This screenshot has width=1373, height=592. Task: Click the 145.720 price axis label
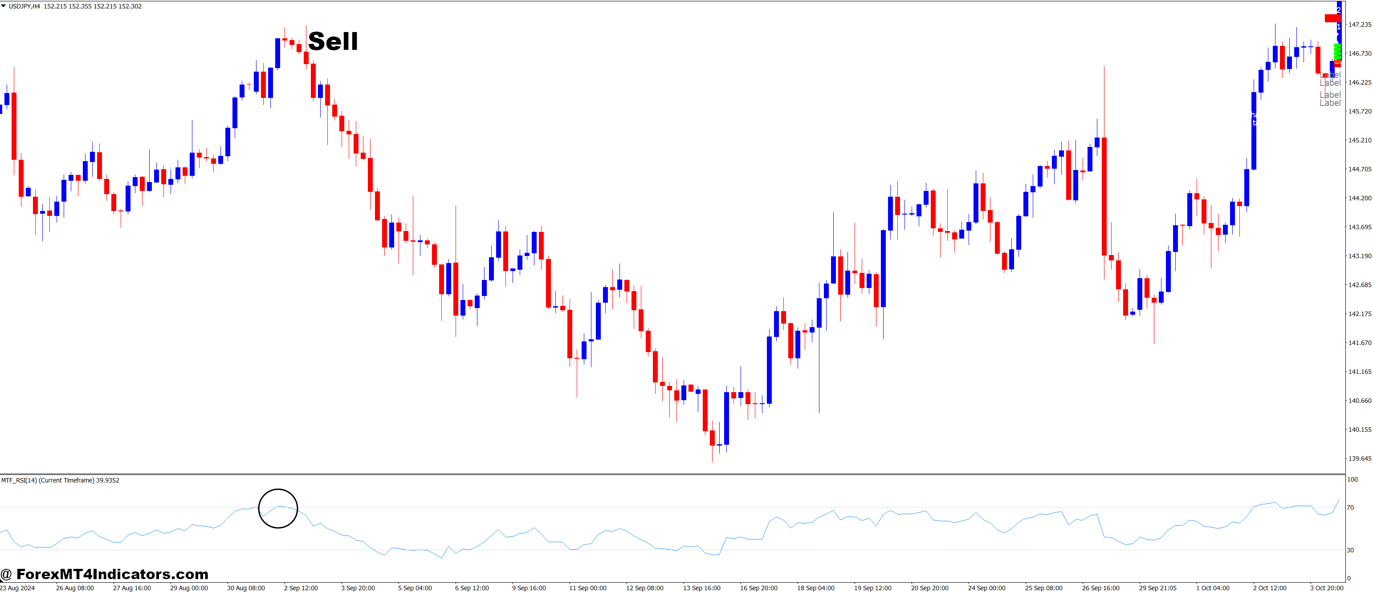1360,111
